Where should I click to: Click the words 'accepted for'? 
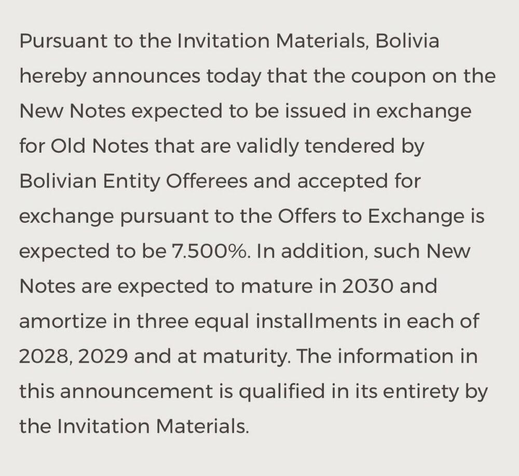pos(359,183)
